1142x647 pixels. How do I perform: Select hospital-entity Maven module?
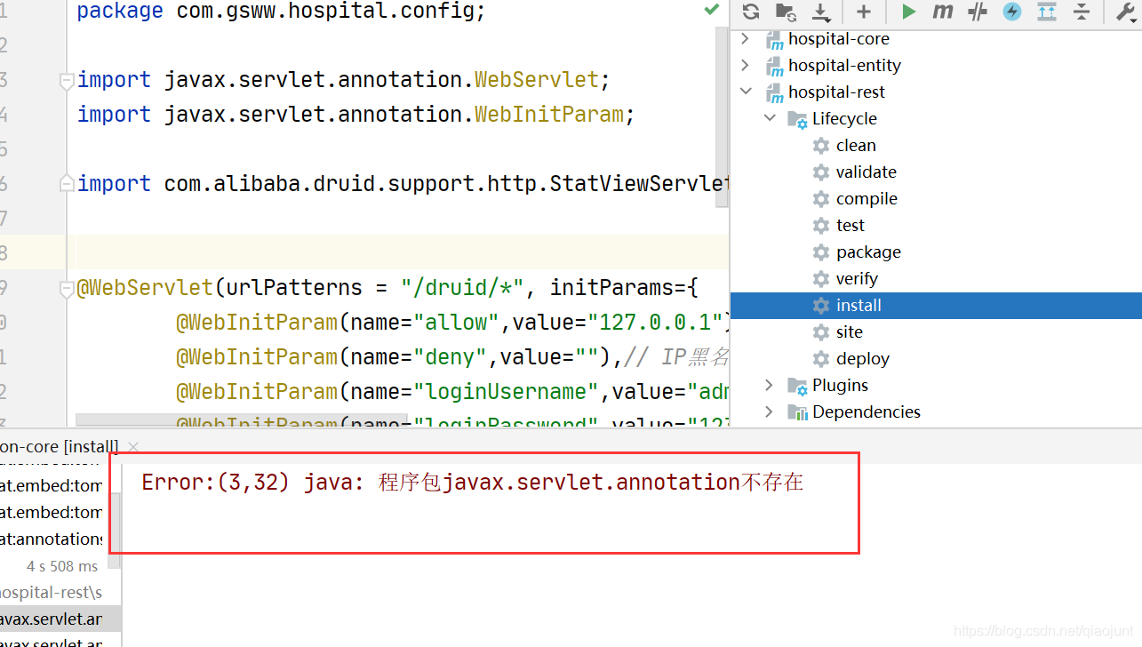tap(844, 66)
